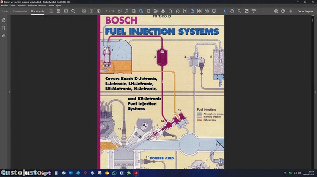Go to previous page arrow
The image size is (317, 177).
[x=91, y=11]
